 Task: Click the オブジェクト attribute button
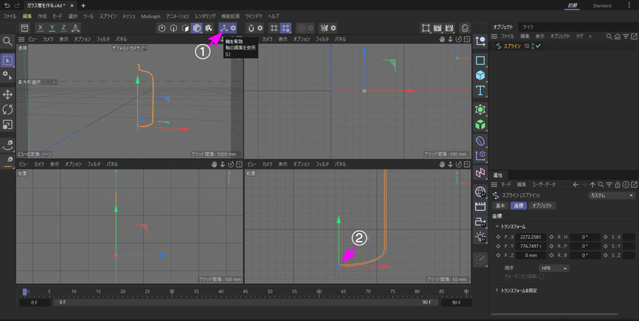(x=542, y=206)
